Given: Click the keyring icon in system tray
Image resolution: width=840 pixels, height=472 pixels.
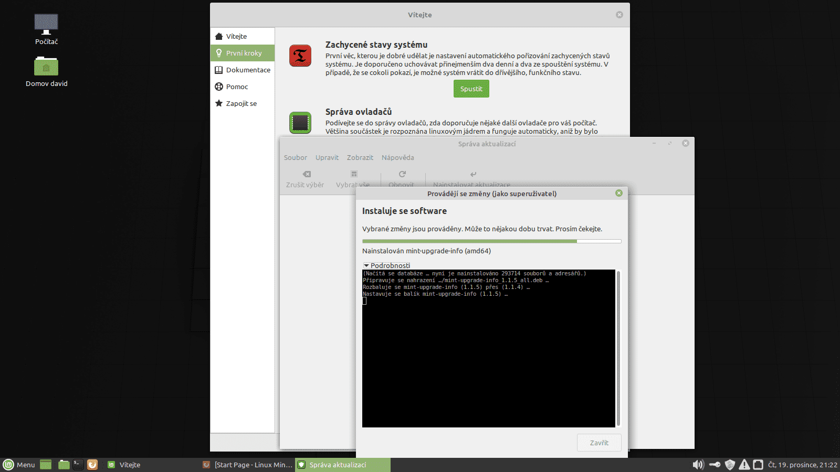Looking at the screenshot, I should click(715, 465).
